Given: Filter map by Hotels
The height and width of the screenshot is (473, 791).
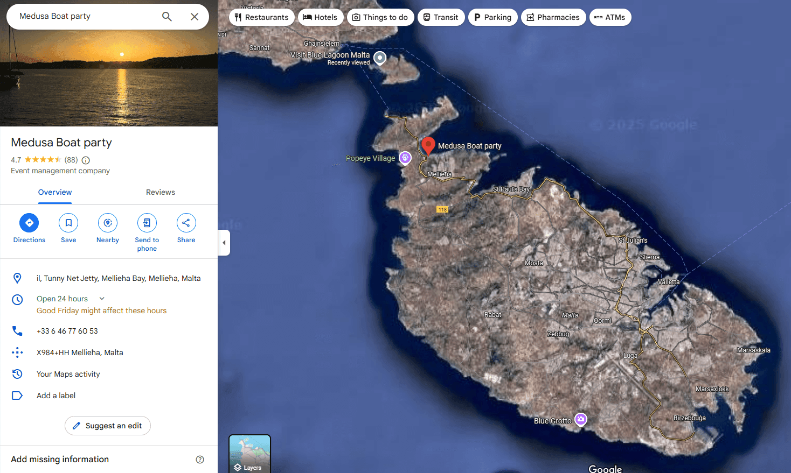Looking at the screenshot, I should coord(321,17).
